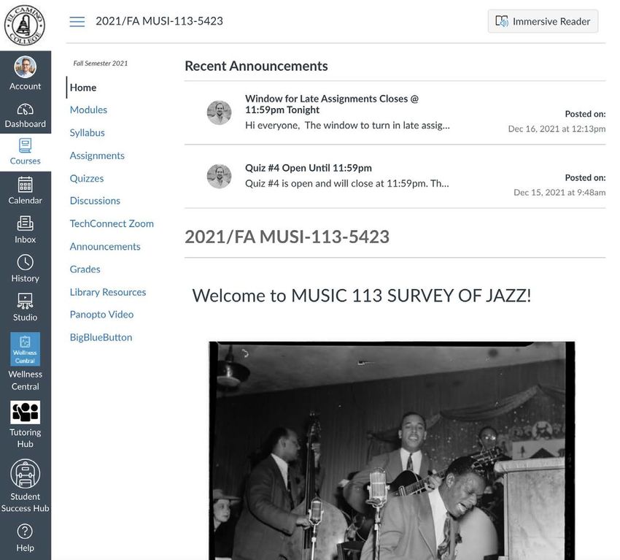Click the jazz band photograph
This screenshot has height=560, width=620.
392,450
